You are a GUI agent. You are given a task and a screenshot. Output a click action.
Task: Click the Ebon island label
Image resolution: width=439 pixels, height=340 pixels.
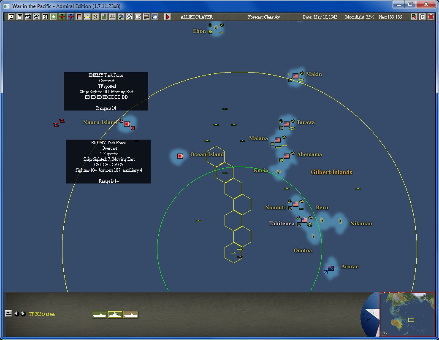(x=199, y=31)
